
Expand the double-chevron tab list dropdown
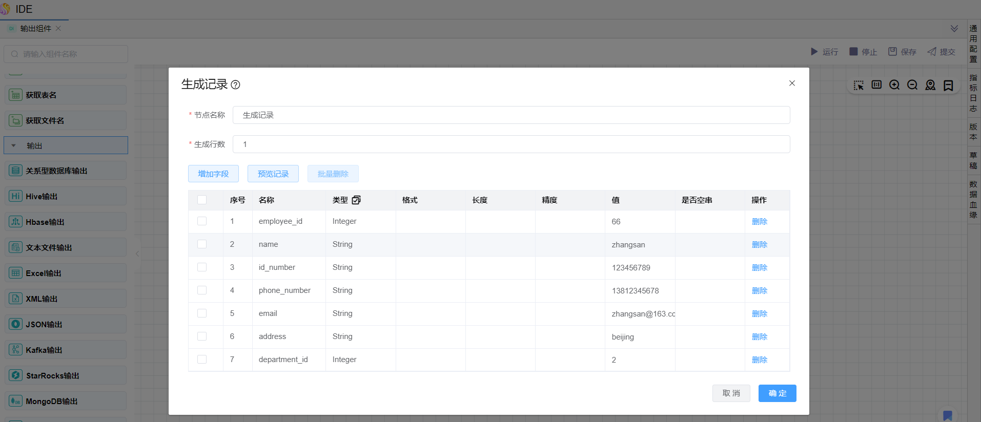(x=954, y=29)
